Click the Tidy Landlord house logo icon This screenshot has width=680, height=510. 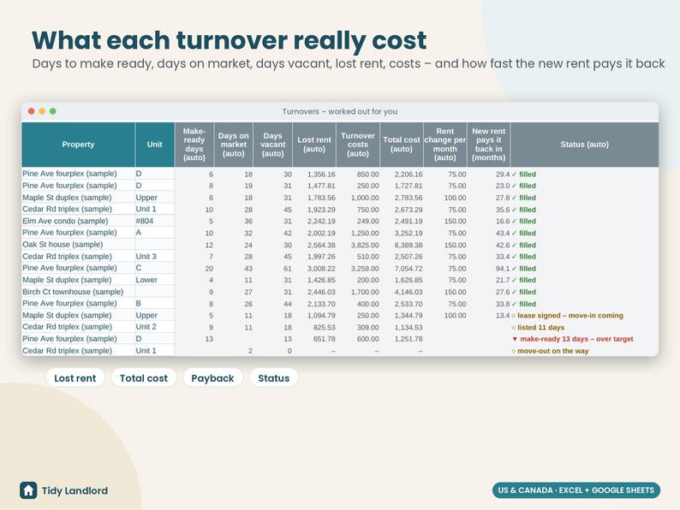point(28,490)
